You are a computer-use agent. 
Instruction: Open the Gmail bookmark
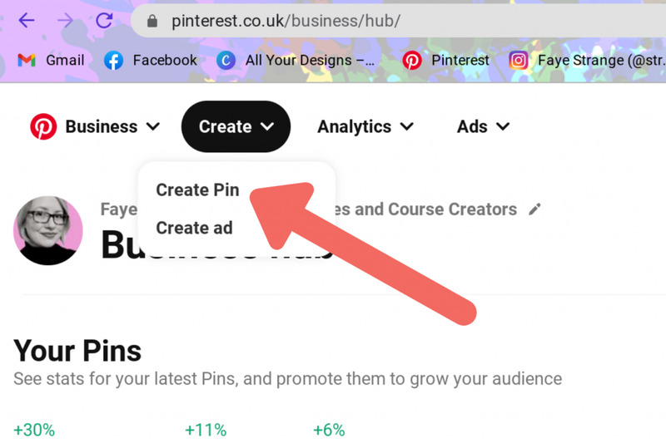[x=52, y=60]
